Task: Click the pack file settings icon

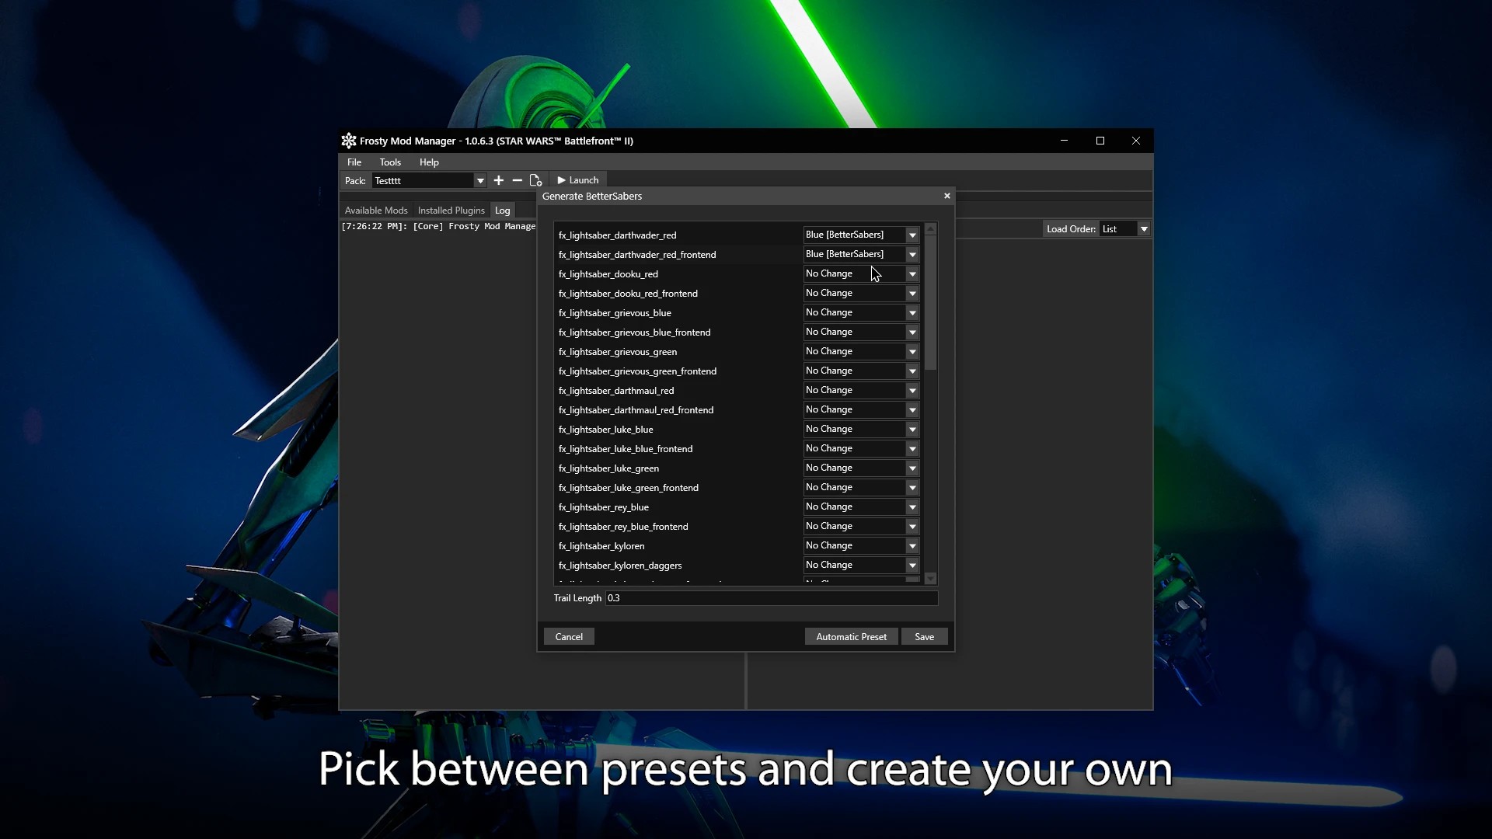Action: [x=535, y=180]
